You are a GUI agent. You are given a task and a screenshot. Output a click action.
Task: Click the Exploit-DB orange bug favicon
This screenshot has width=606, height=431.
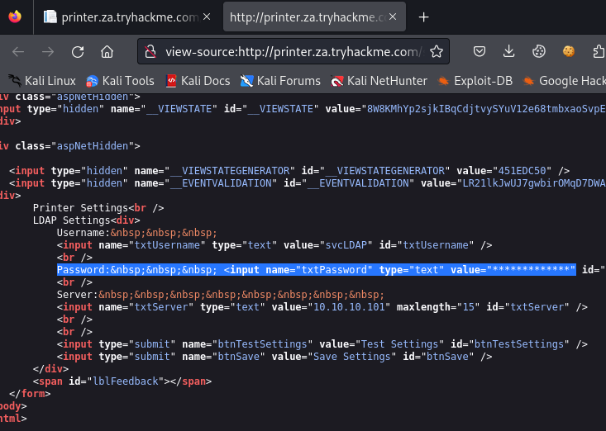(x=443, y=81)
